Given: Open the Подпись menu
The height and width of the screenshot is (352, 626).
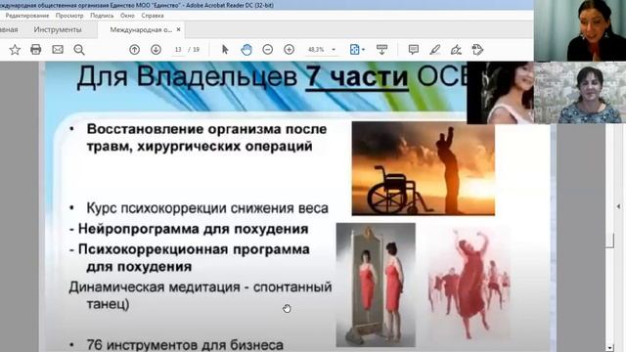Looking at the screenshot, I should tap(102, 16).
